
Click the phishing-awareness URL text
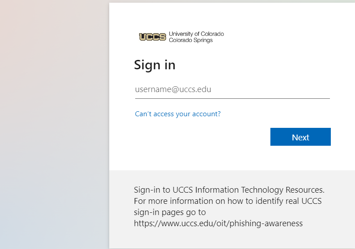(218, 223)
